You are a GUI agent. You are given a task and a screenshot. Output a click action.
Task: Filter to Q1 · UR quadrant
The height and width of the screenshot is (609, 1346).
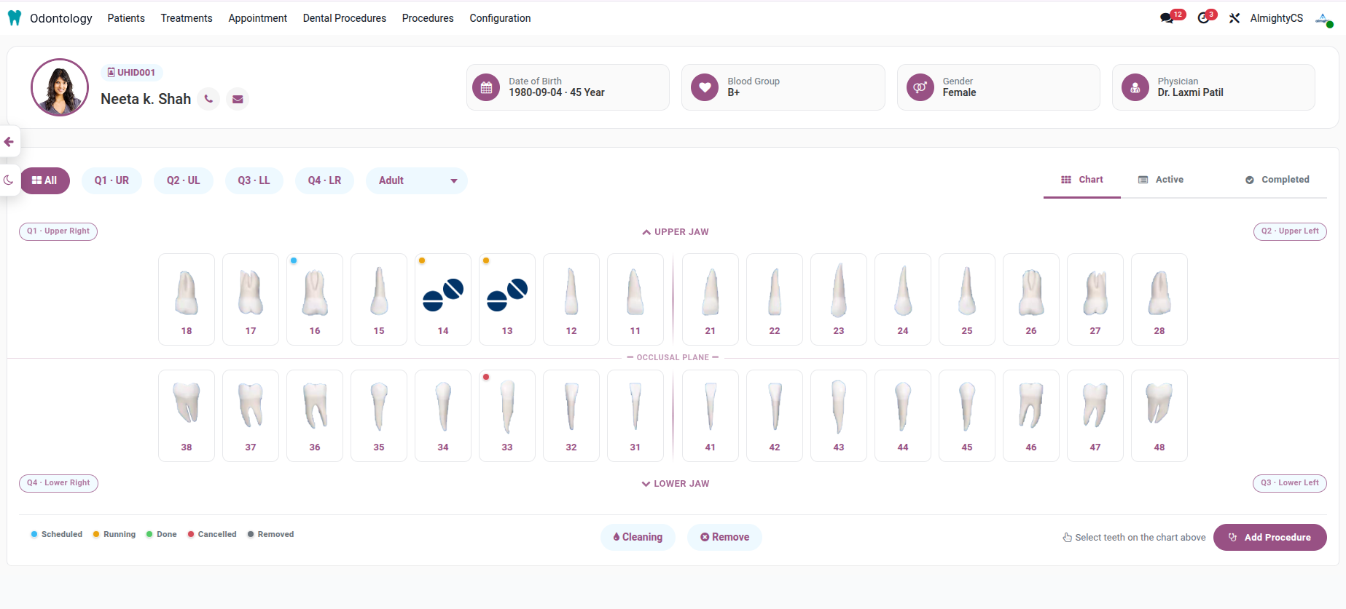(111, 180)
